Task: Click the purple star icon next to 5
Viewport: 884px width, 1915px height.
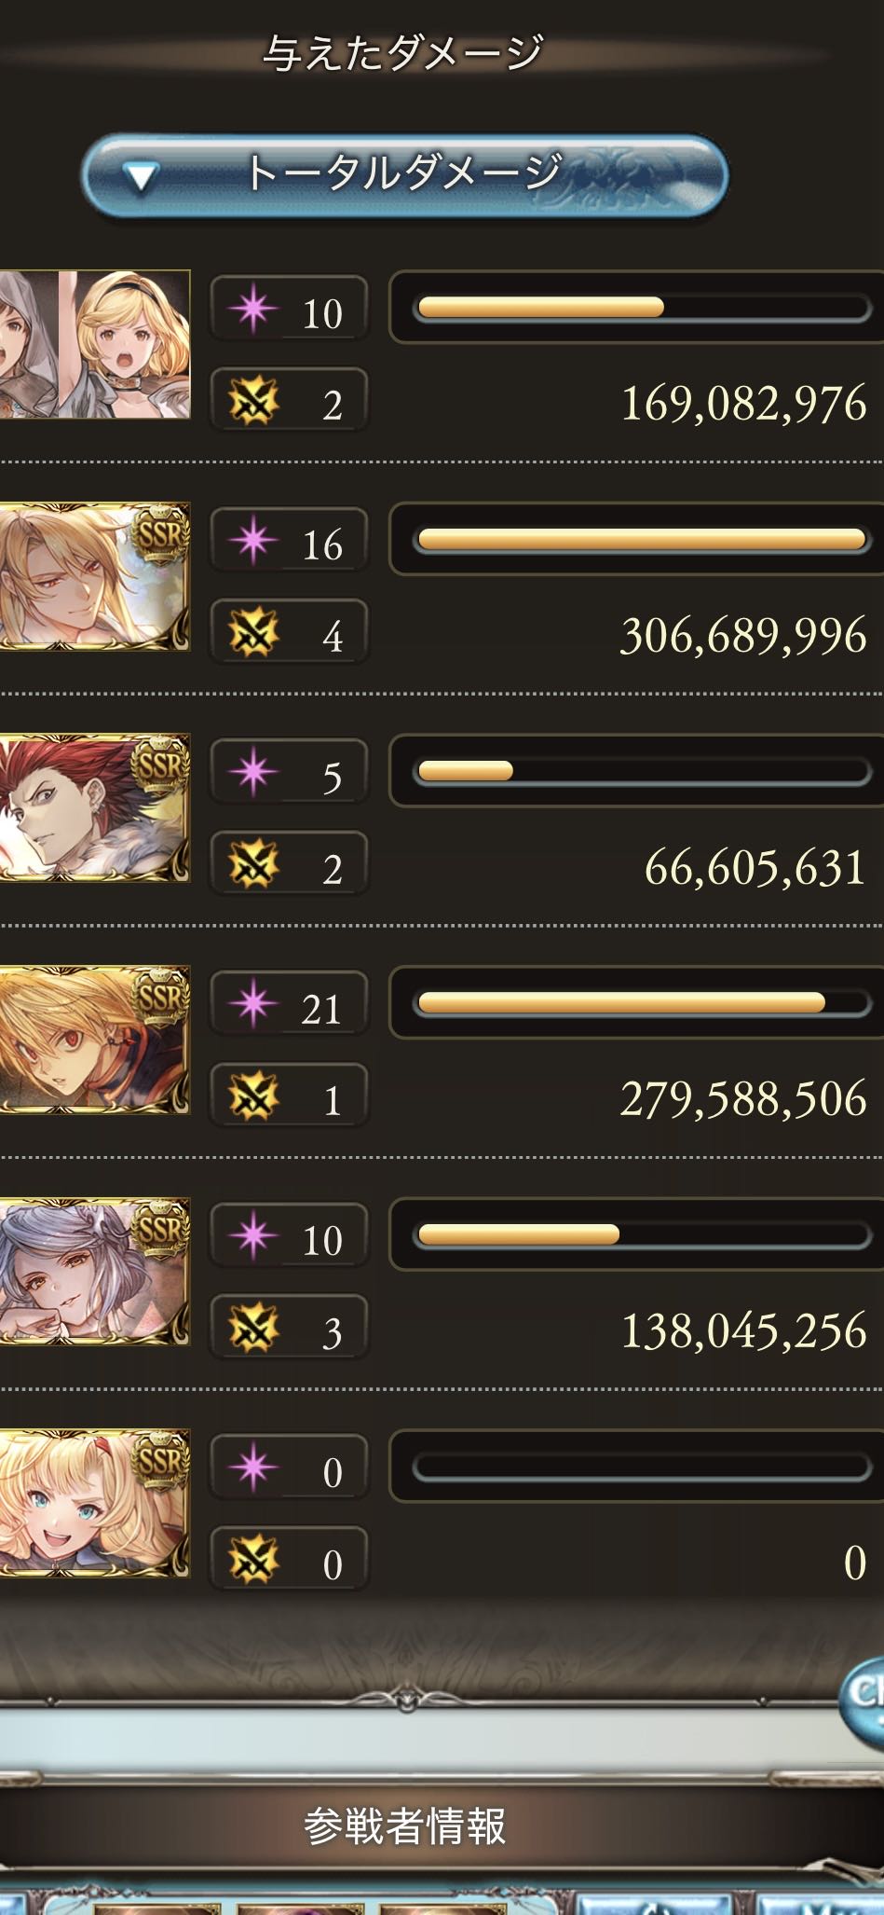Action: (x=253, y=773)
